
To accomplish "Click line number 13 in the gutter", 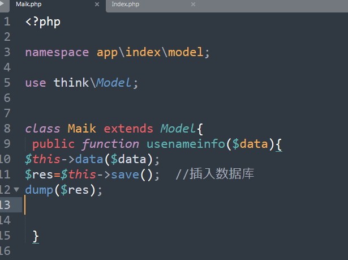I will tap(5, 205).
